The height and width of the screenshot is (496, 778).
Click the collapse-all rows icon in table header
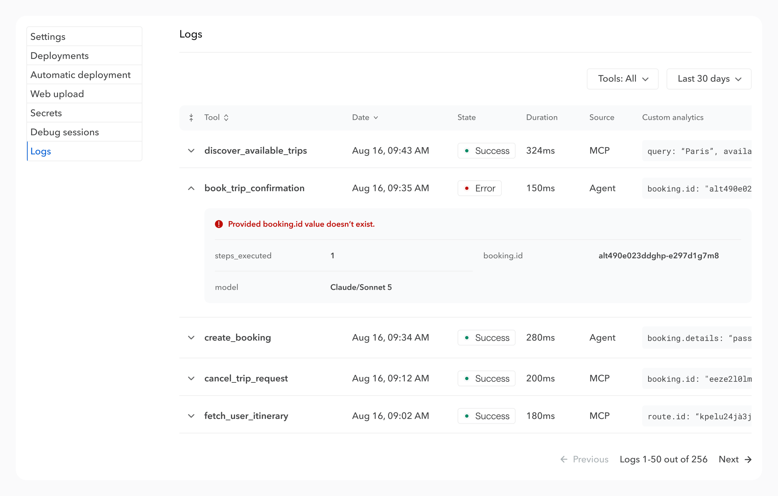191,117
